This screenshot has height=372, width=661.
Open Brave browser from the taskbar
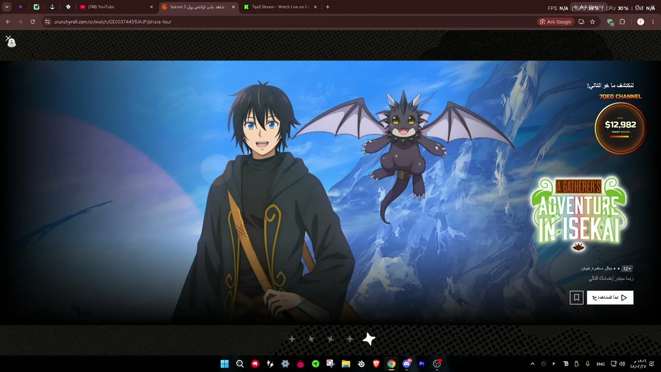coord(376,364)
